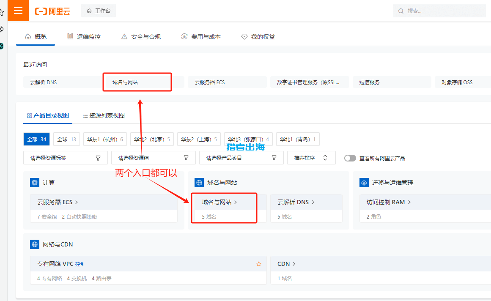The width and height of the screenshot is (491, 301).
Task: Open recent item 域名与网站
Action: tap(145, 82)
